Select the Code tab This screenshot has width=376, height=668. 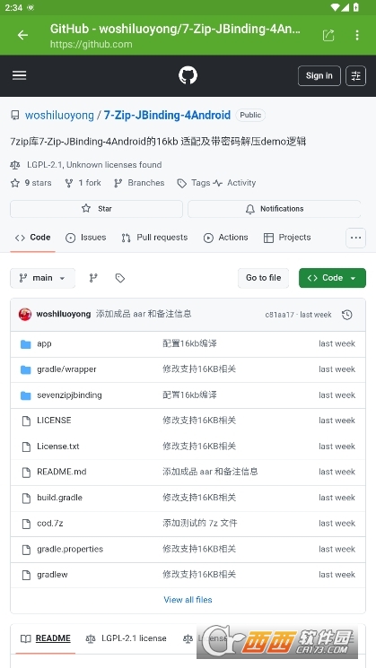click(33, 238)
